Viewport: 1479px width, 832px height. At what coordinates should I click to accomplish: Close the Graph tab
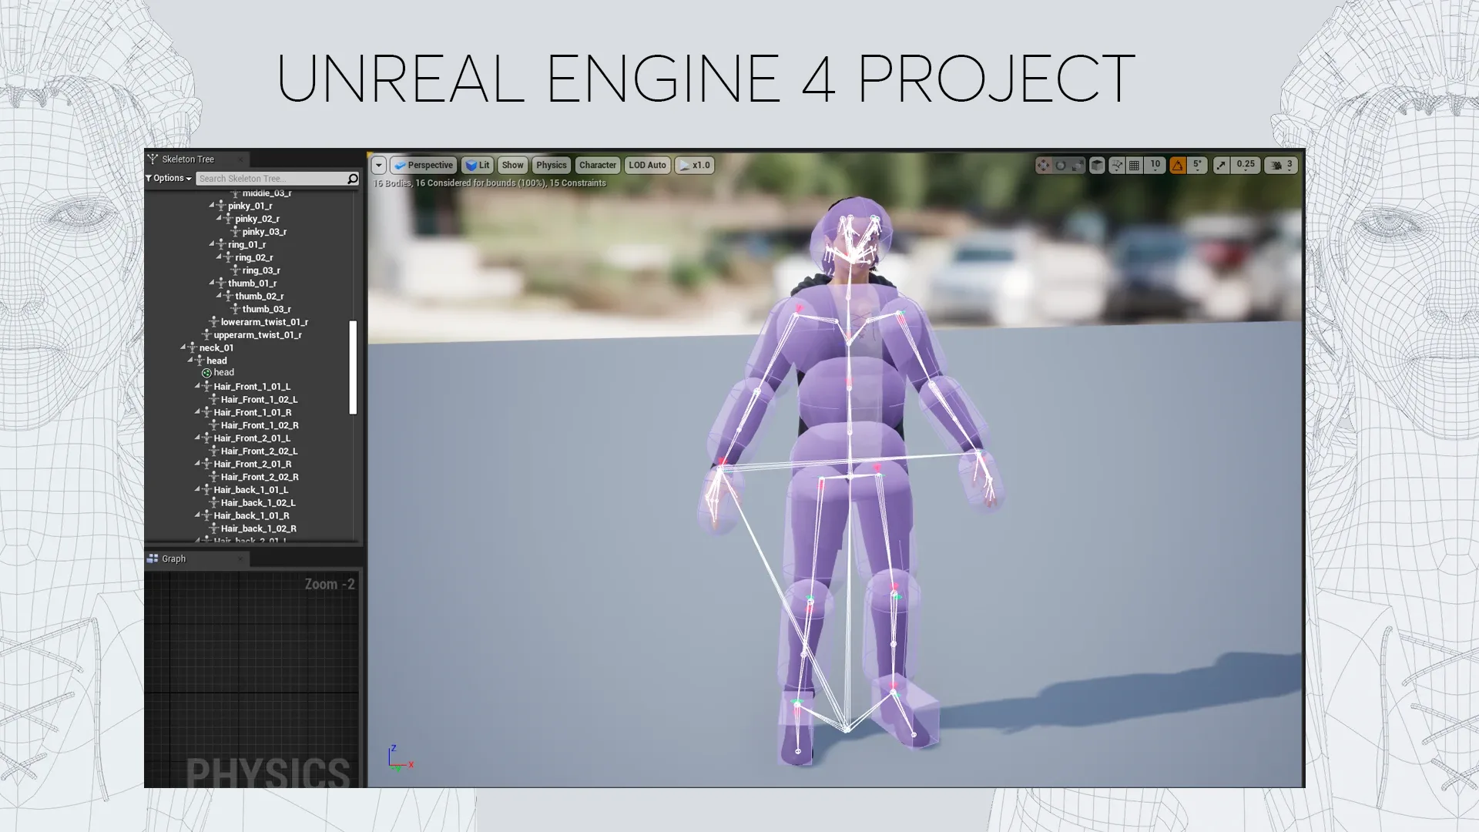[x=240, y=559]
